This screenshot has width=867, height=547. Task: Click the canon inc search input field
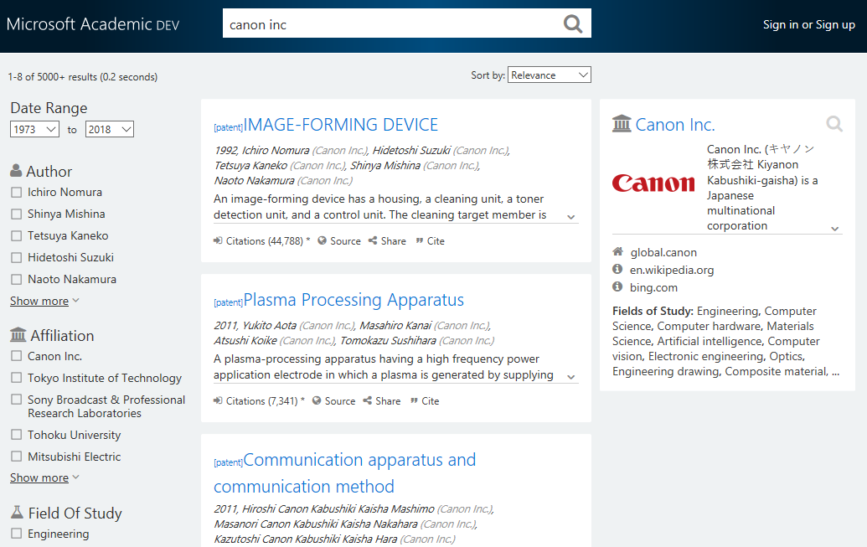[390, 24]
